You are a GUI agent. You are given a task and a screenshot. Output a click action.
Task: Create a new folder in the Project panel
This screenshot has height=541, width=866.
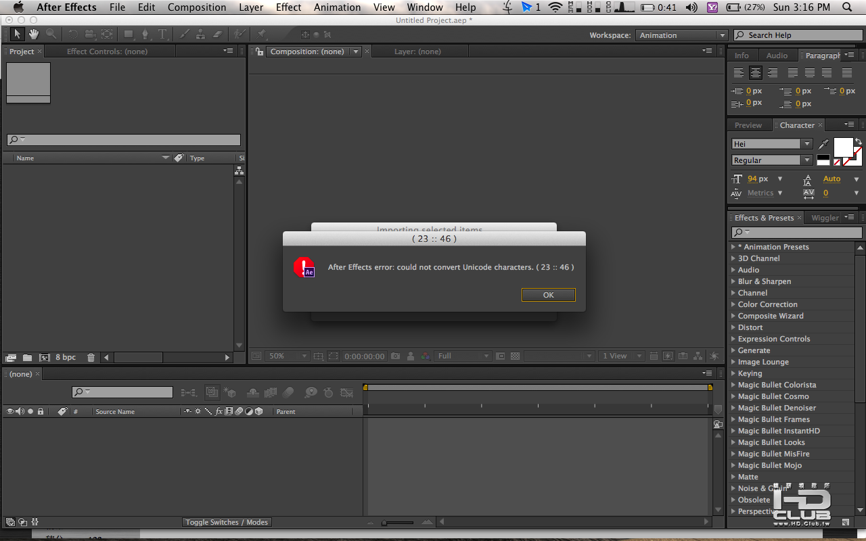[28, 357]
